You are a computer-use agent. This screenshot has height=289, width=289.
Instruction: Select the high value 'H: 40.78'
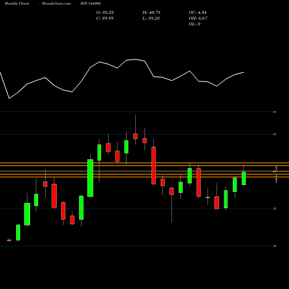pyautogui.click(x=151, y=13)
